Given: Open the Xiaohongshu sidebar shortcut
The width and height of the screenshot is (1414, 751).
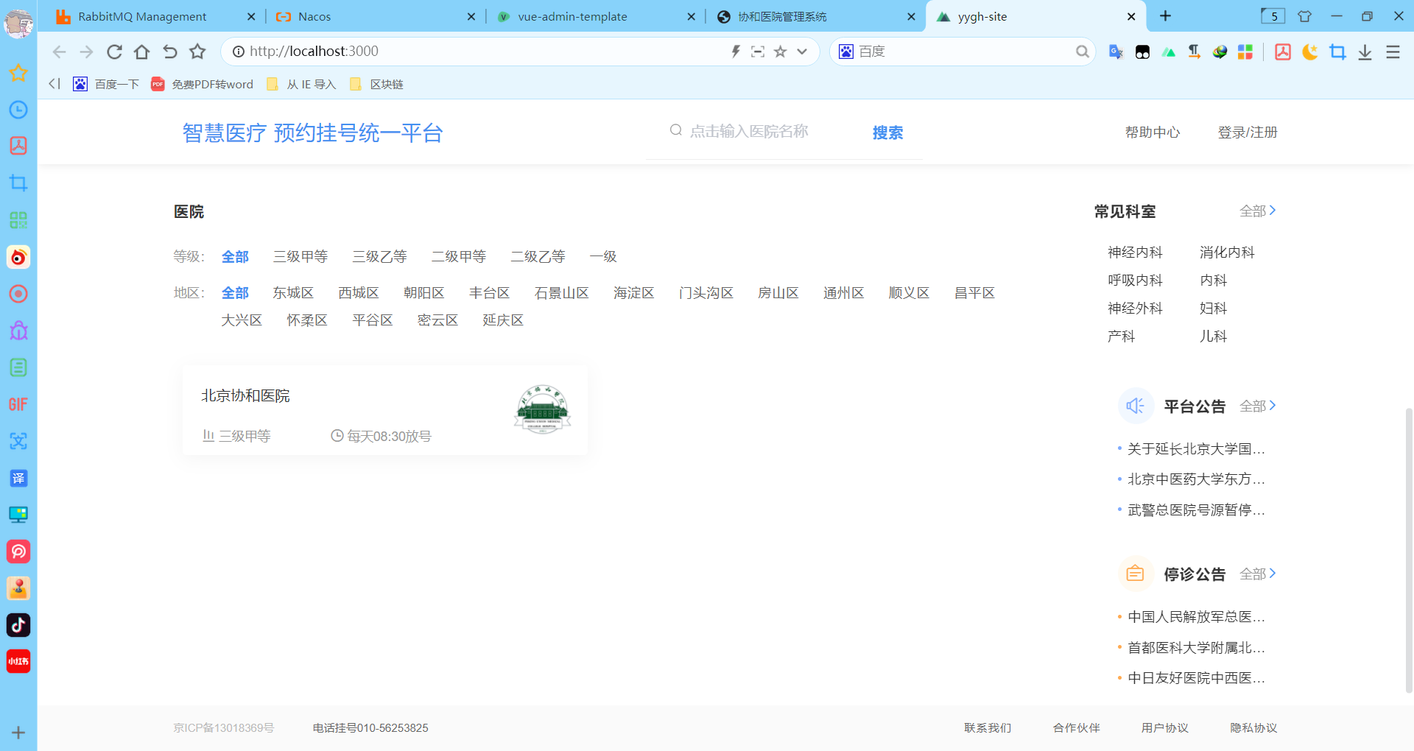Looking at the screenshot, I should tap(18, 661).
